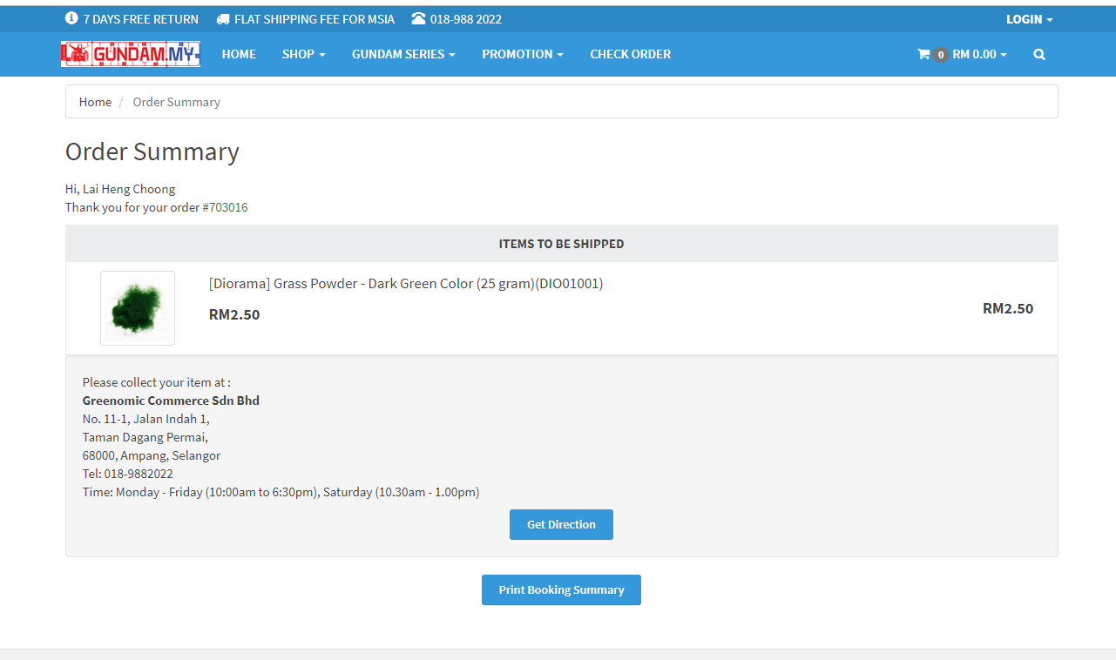Click the truck icon for flat shipping
The height and width of the screenshot is (660, 1116).
click(x=223, y=19)
